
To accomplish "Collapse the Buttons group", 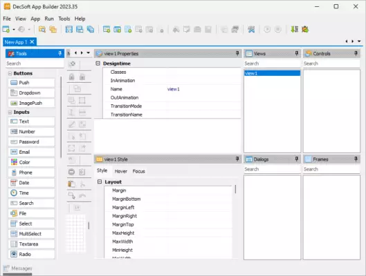I will click(10, 73).
